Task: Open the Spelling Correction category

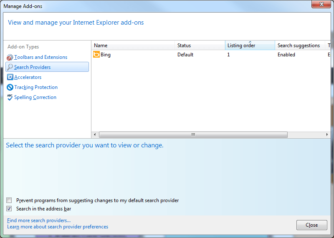Action: coord(35,97)
